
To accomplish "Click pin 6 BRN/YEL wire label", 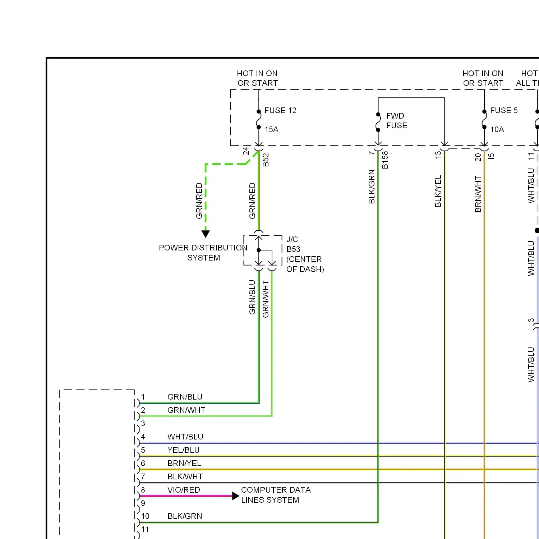I will click(184, 464).
